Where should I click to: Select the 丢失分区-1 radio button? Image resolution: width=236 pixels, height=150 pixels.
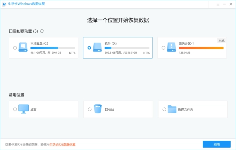click(x=163, y=48)
